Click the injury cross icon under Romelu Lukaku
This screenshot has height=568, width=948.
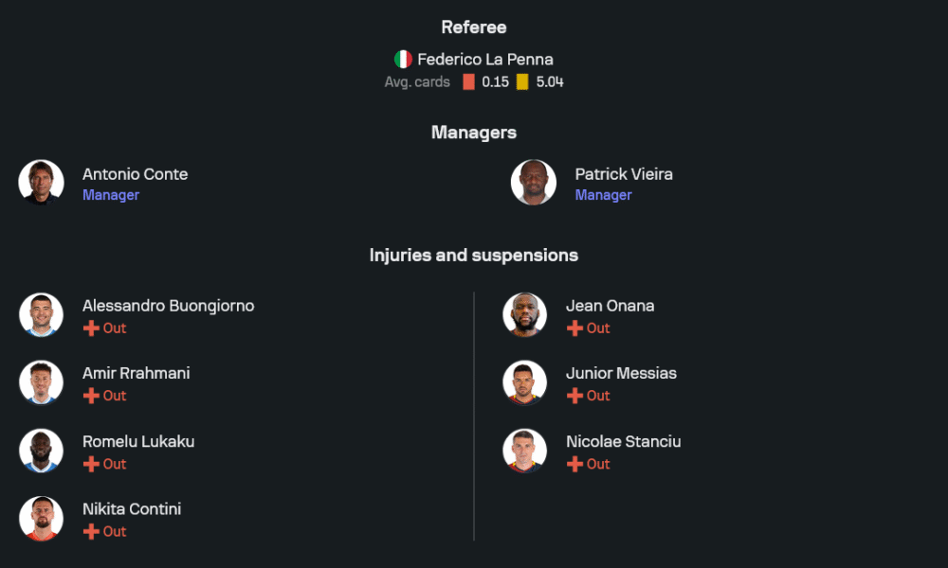[91, 464]
